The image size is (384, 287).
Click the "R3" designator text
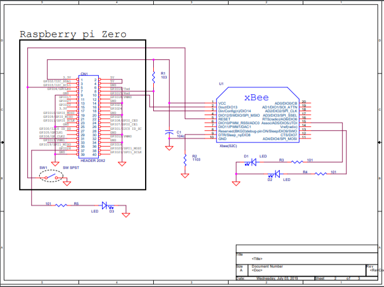[281, 160]
